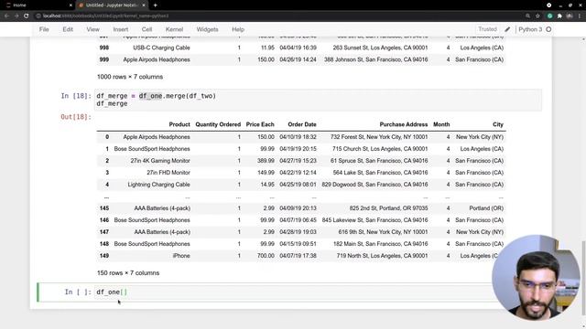This screenshot has height=329, width=586.
Task: Reload the page with the refresh icon
Action: point(27,16)
